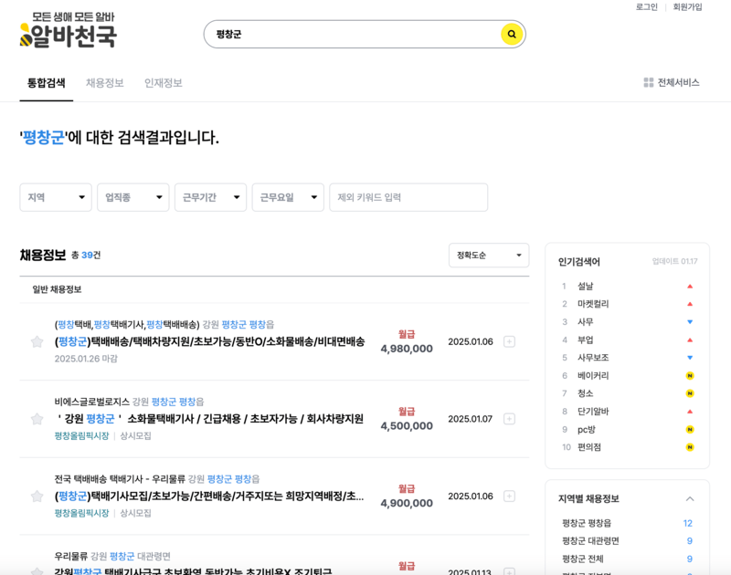Click the N badge beside 베이커리
The width and height of the screenshot is (731, 575).
point(690,374)
